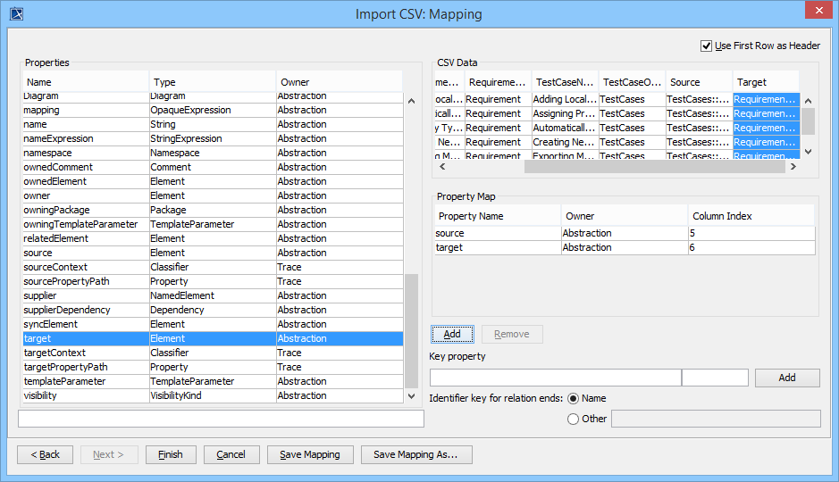Click the Owner column header in Properties
The height and width of the screenshot is (482, 839).
click(340, 82)
